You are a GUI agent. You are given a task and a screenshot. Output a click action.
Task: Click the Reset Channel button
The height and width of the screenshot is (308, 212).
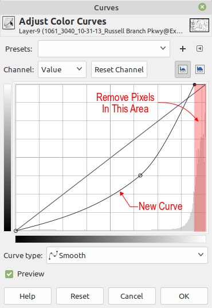pos(119,69)
